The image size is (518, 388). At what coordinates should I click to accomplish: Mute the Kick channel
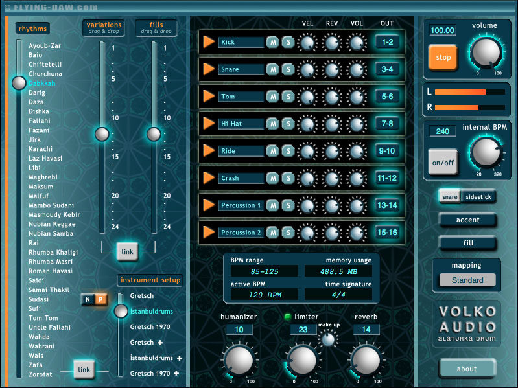[272, 42]
